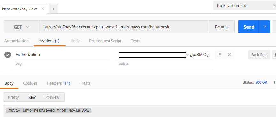Switch response view to Raw
276x117 pixels.
click(x=32, y=97)
